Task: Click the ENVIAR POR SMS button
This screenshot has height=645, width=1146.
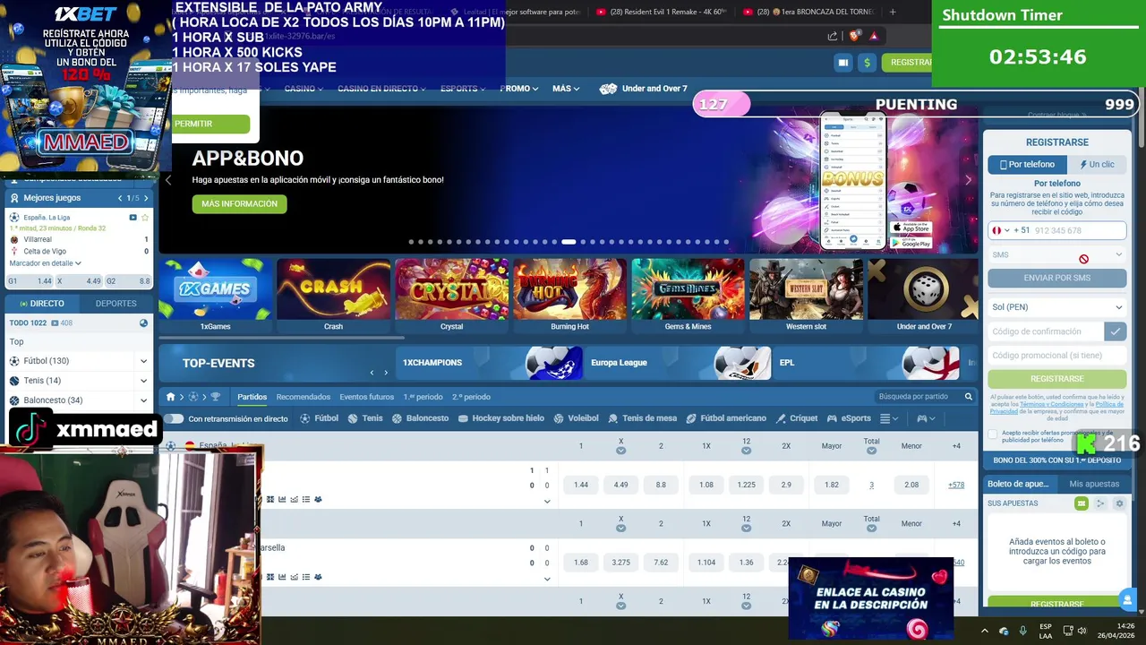Action: [x=1056, y=278]
